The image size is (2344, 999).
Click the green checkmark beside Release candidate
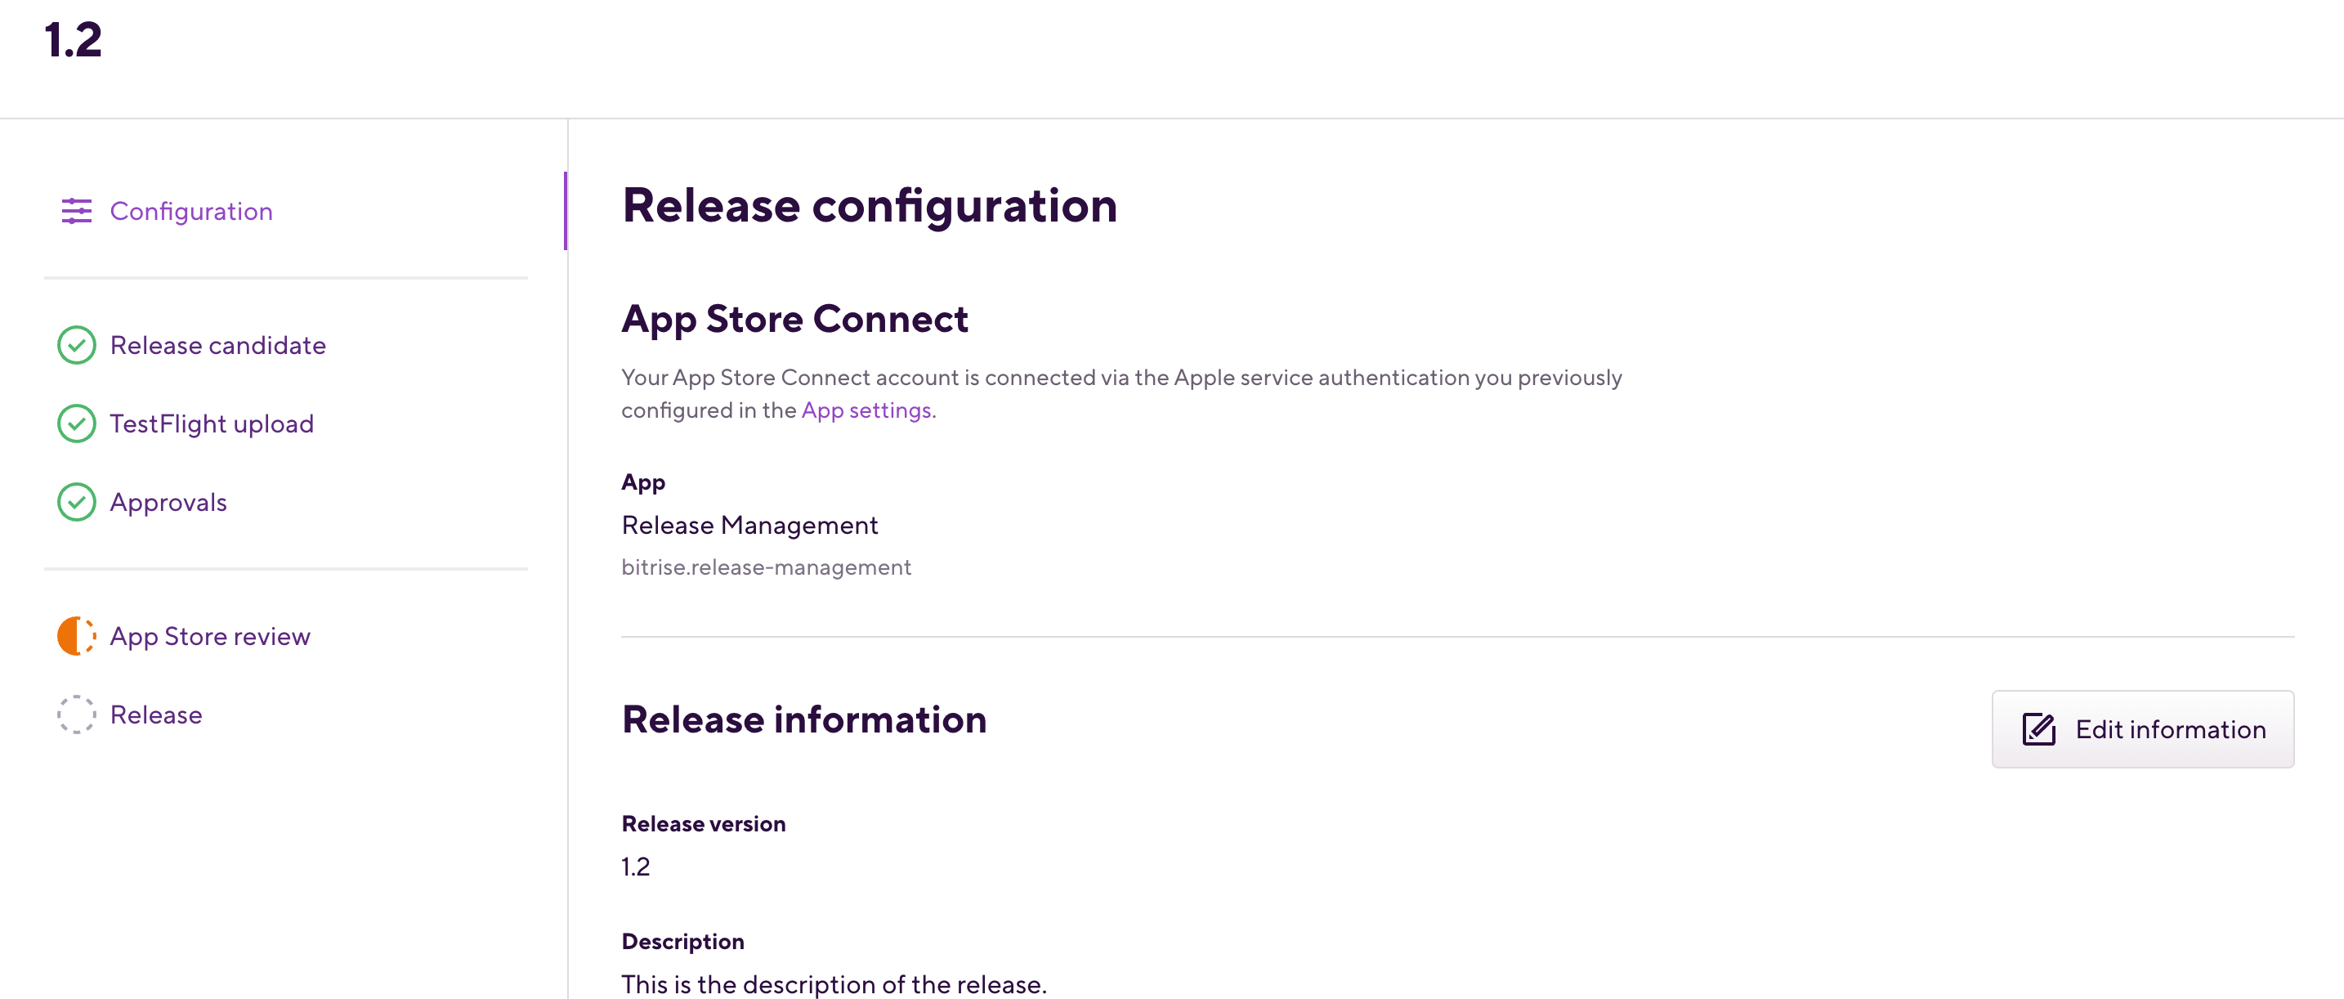pos(78,345)
